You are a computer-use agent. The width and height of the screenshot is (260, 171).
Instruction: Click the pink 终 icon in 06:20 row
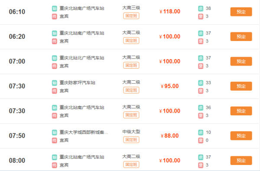tap(55, 41)
